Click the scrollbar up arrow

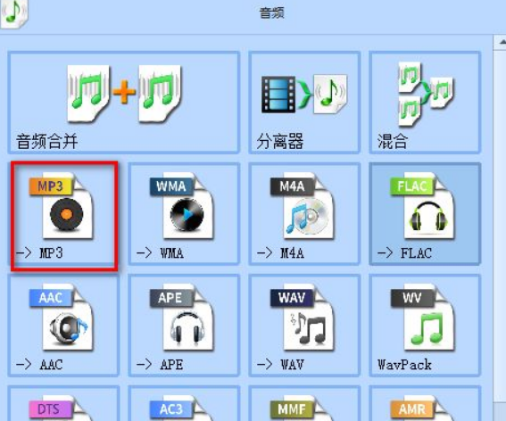pos(502,42)
